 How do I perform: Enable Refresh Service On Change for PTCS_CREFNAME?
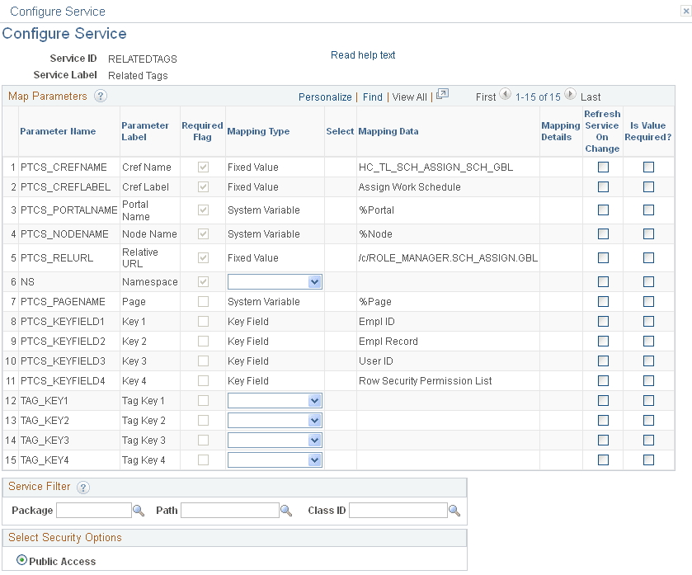pyautogui.click(x=603, y=167)
